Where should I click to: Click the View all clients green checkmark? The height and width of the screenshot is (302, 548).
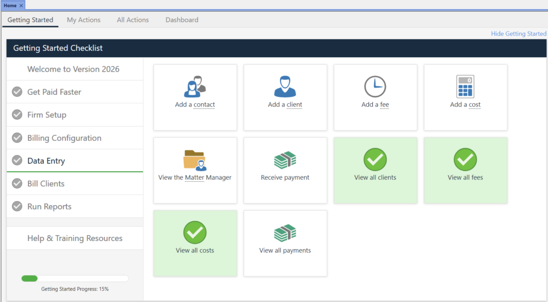pyautogui.click(x=375, y=160)
